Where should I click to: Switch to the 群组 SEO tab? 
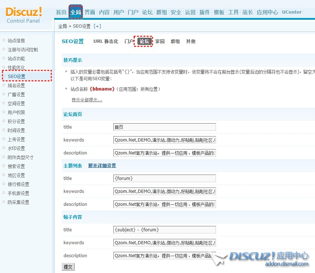point(175,41)
